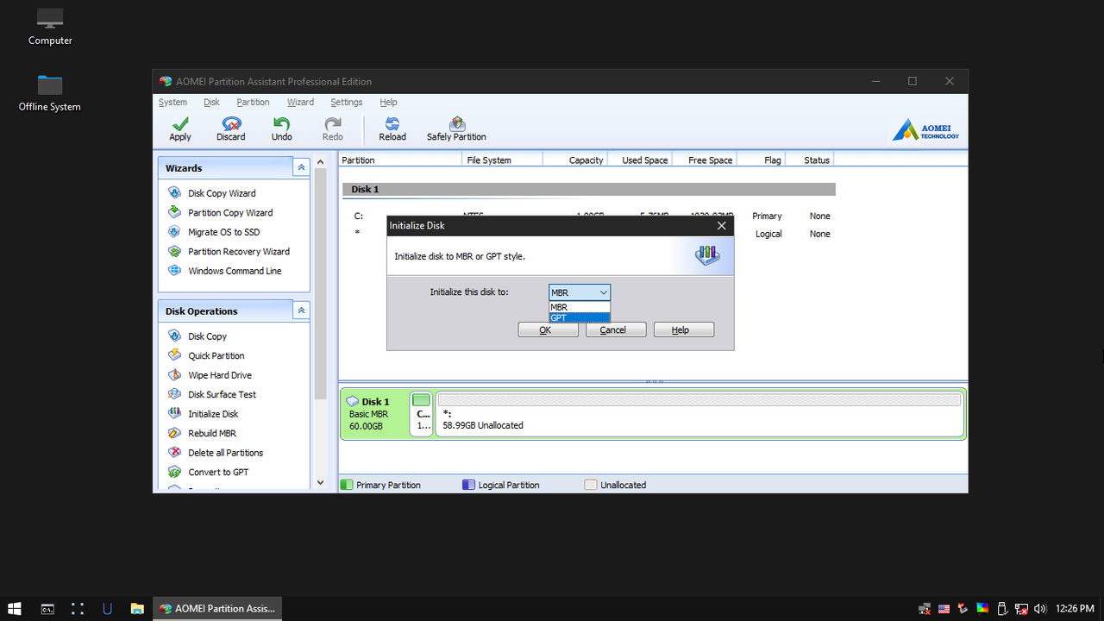This screenshot has width=1104, height=621.
Task: Open the Disk menu
Action: click(212, 102)
